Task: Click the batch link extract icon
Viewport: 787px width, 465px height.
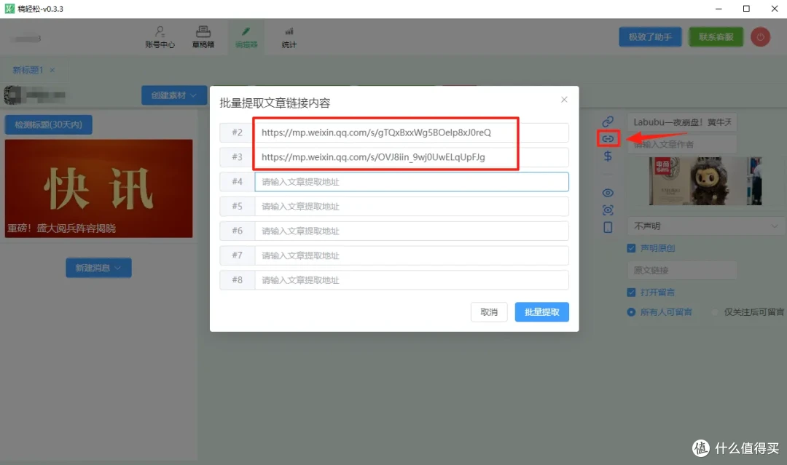Action: [x=608, y=139]
